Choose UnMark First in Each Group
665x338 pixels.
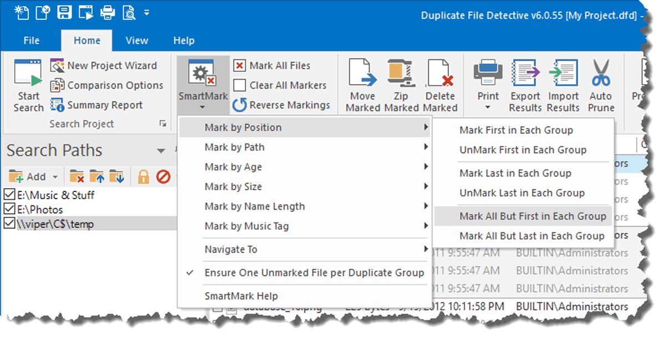point(523,150)
